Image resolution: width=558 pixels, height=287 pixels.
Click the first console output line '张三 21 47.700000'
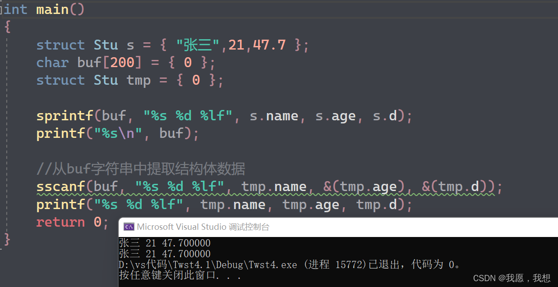click(x=165, y=243)
